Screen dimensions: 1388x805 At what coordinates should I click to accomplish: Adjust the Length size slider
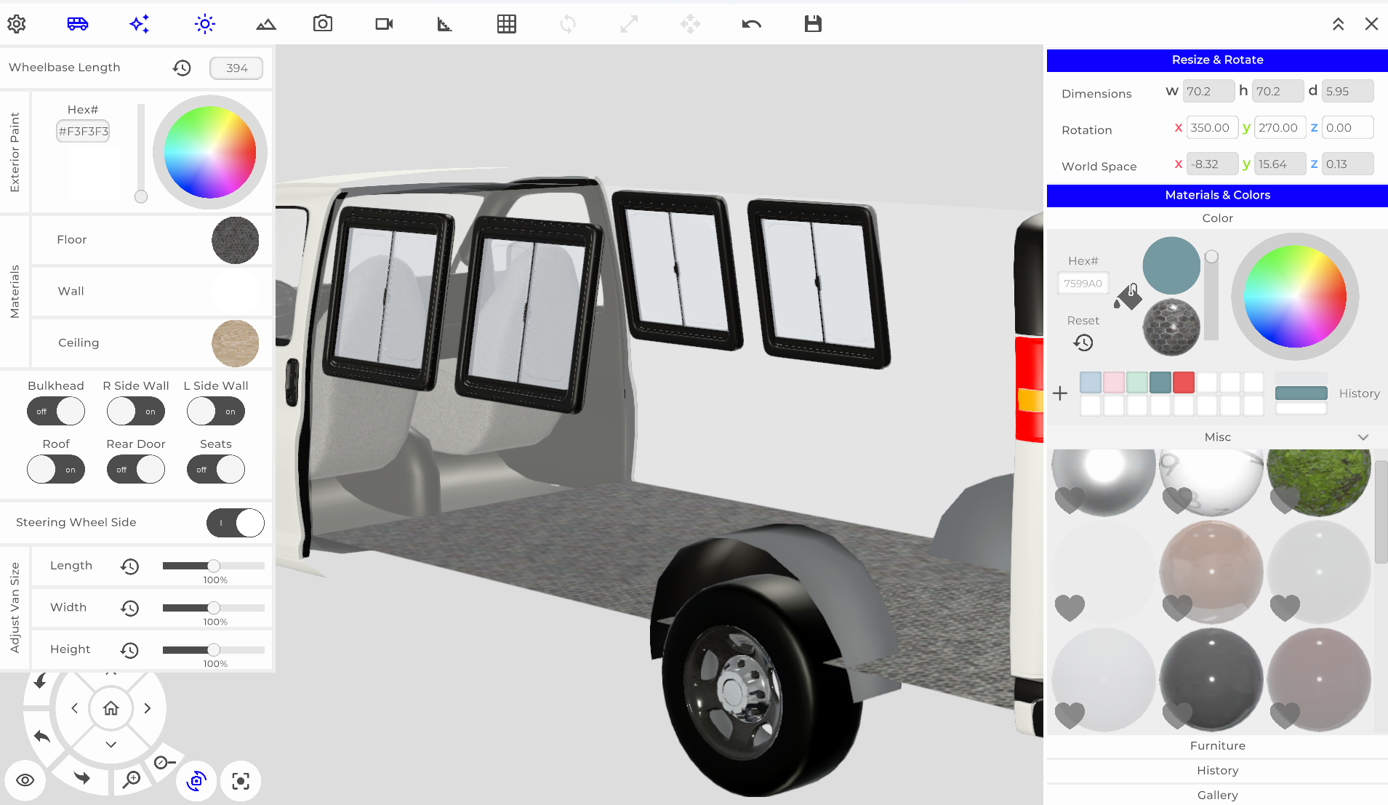214,566
